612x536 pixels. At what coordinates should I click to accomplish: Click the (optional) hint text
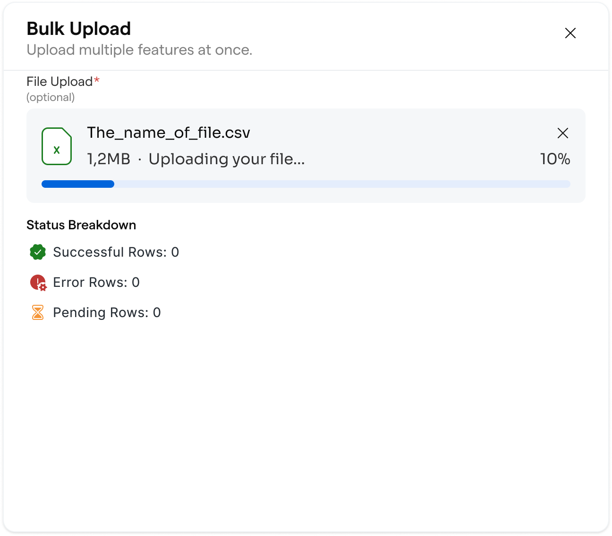tap(51, 97)
